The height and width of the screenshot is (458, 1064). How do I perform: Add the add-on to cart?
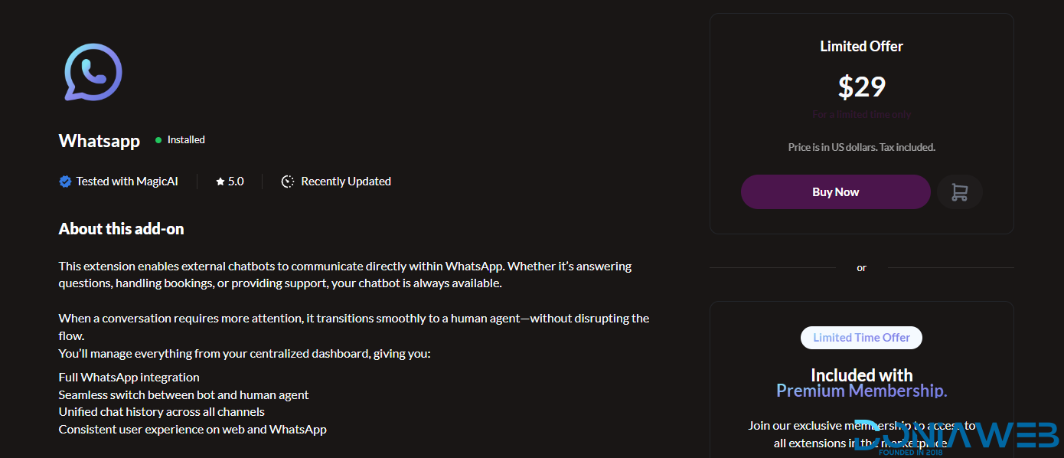coord(959,192)
